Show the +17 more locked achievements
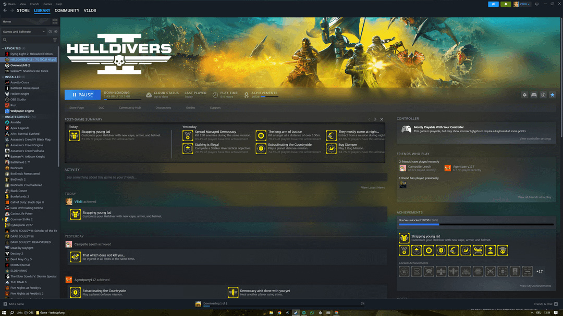563x316 pixels. point(540,272)
